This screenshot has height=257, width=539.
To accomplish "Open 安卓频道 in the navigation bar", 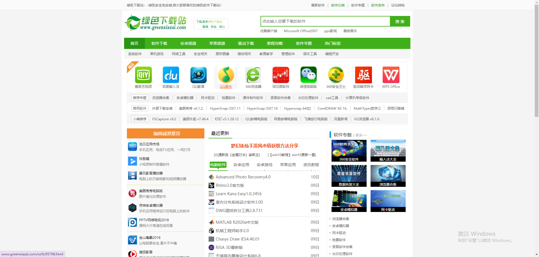I will point(188,43).
